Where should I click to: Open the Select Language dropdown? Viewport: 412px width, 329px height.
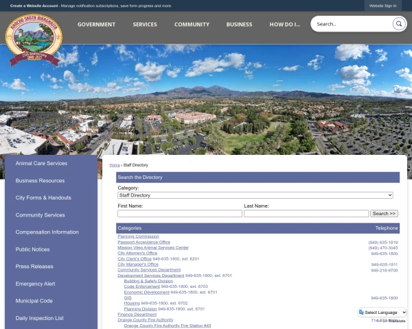(383, 313)
